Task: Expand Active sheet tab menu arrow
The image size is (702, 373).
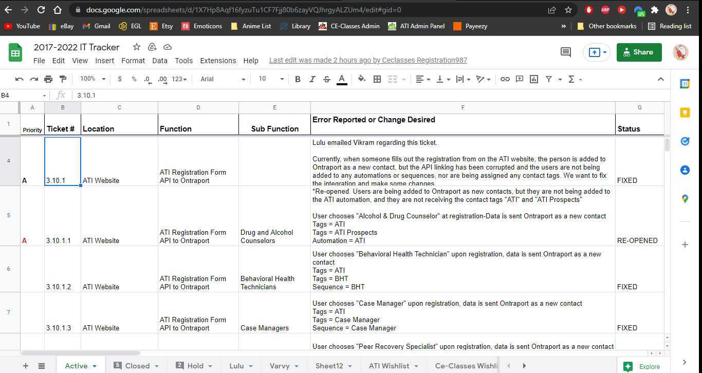Action: pos(95,366)
